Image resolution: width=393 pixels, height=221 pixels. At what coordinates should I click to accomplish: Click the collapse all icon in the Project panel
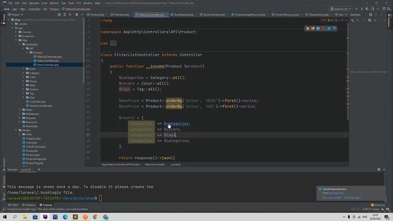click(70, 15)
